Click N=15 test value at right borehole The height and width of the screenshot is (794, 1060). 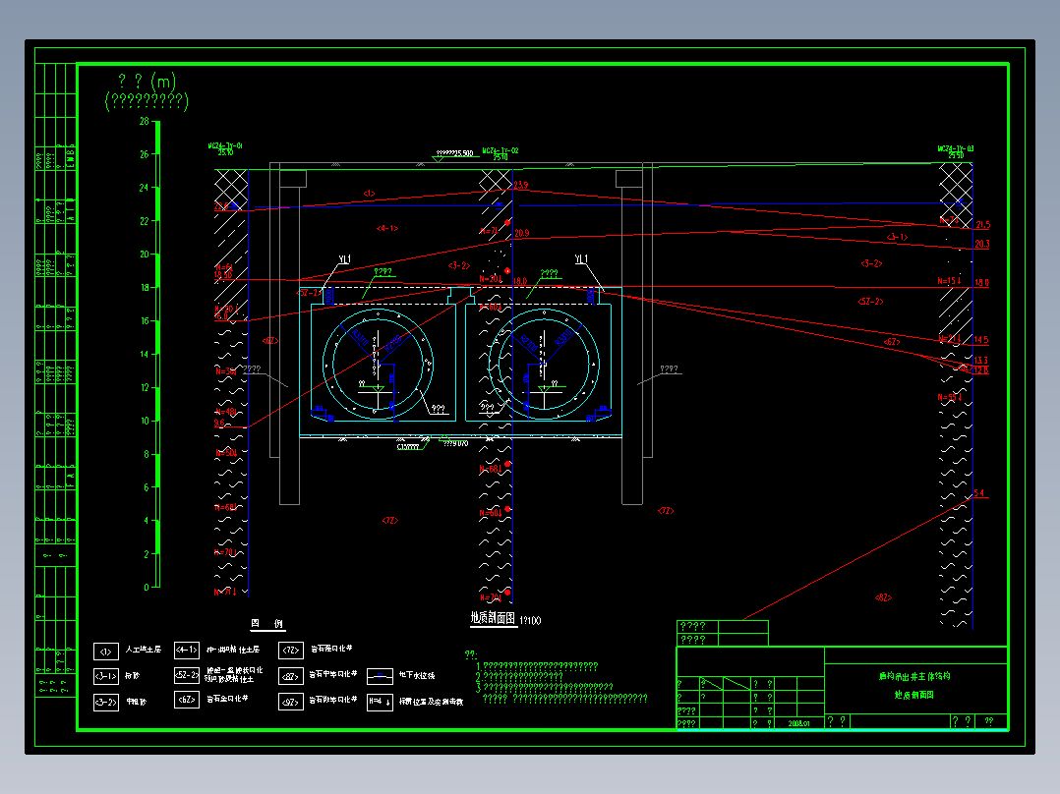[950, 280]
